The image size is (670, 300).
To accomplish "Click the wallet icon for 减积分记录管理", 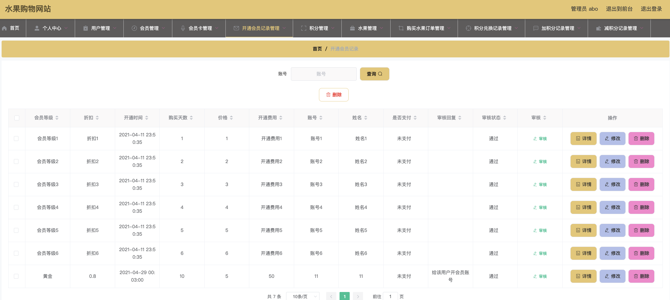I will (x=599, y=28).
